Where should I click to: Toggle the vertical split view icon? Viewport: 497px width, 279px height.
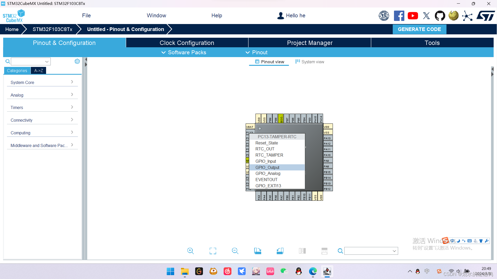tap(302, 251)
